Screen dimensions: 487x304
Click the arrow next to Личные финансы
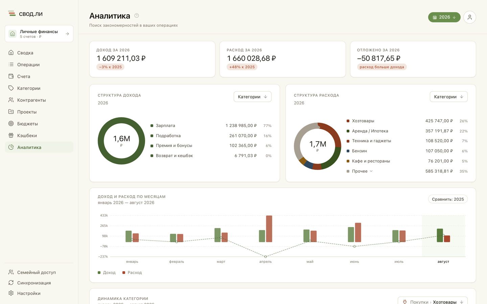pyautogui.click(x=67, y=34)
